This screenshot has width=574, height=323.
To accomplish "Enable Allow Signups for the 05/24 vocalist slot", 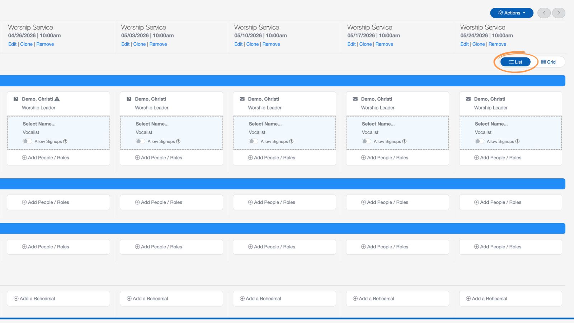I will pyautogui.click(x=479, y=141).
